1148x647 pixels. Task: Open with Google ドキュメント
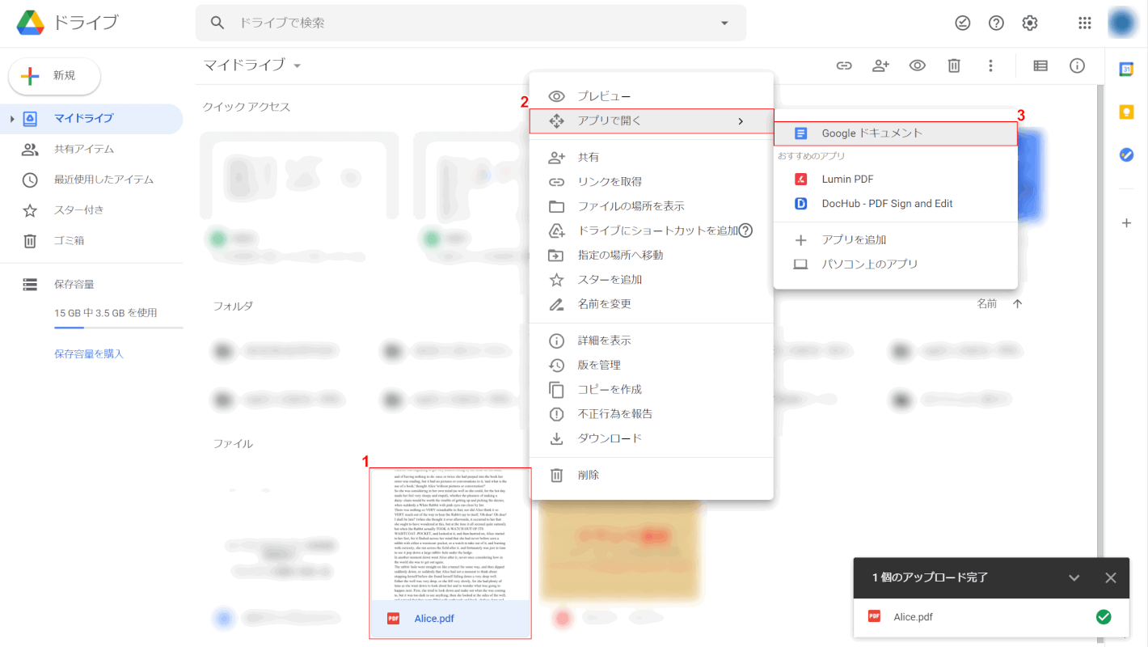896,133
